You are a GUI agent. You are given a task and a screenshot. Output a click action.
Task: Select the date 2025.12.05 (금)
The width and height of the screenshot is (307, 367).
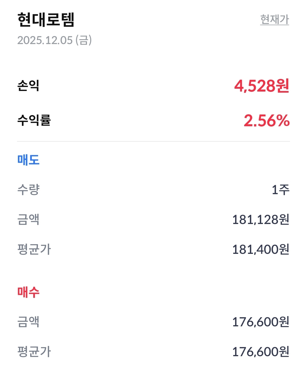54,40
